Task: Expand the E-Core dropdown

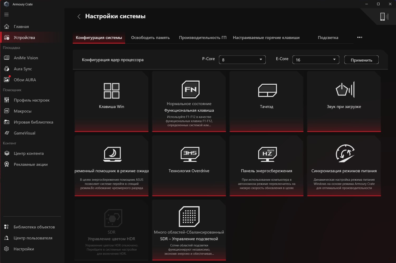Action: 315,60
